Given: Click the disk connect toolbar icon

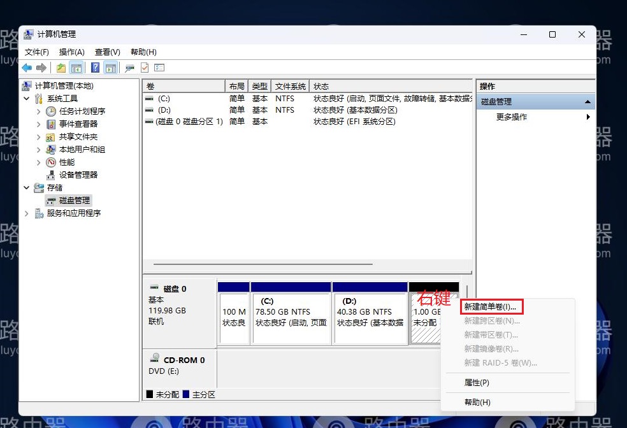Looking at the screenshot, I should (129, 68).
